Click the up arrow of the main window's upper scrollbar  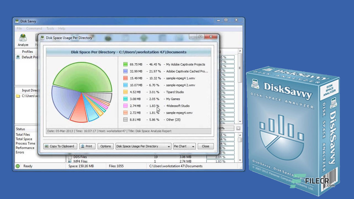(x=240, y=51)
